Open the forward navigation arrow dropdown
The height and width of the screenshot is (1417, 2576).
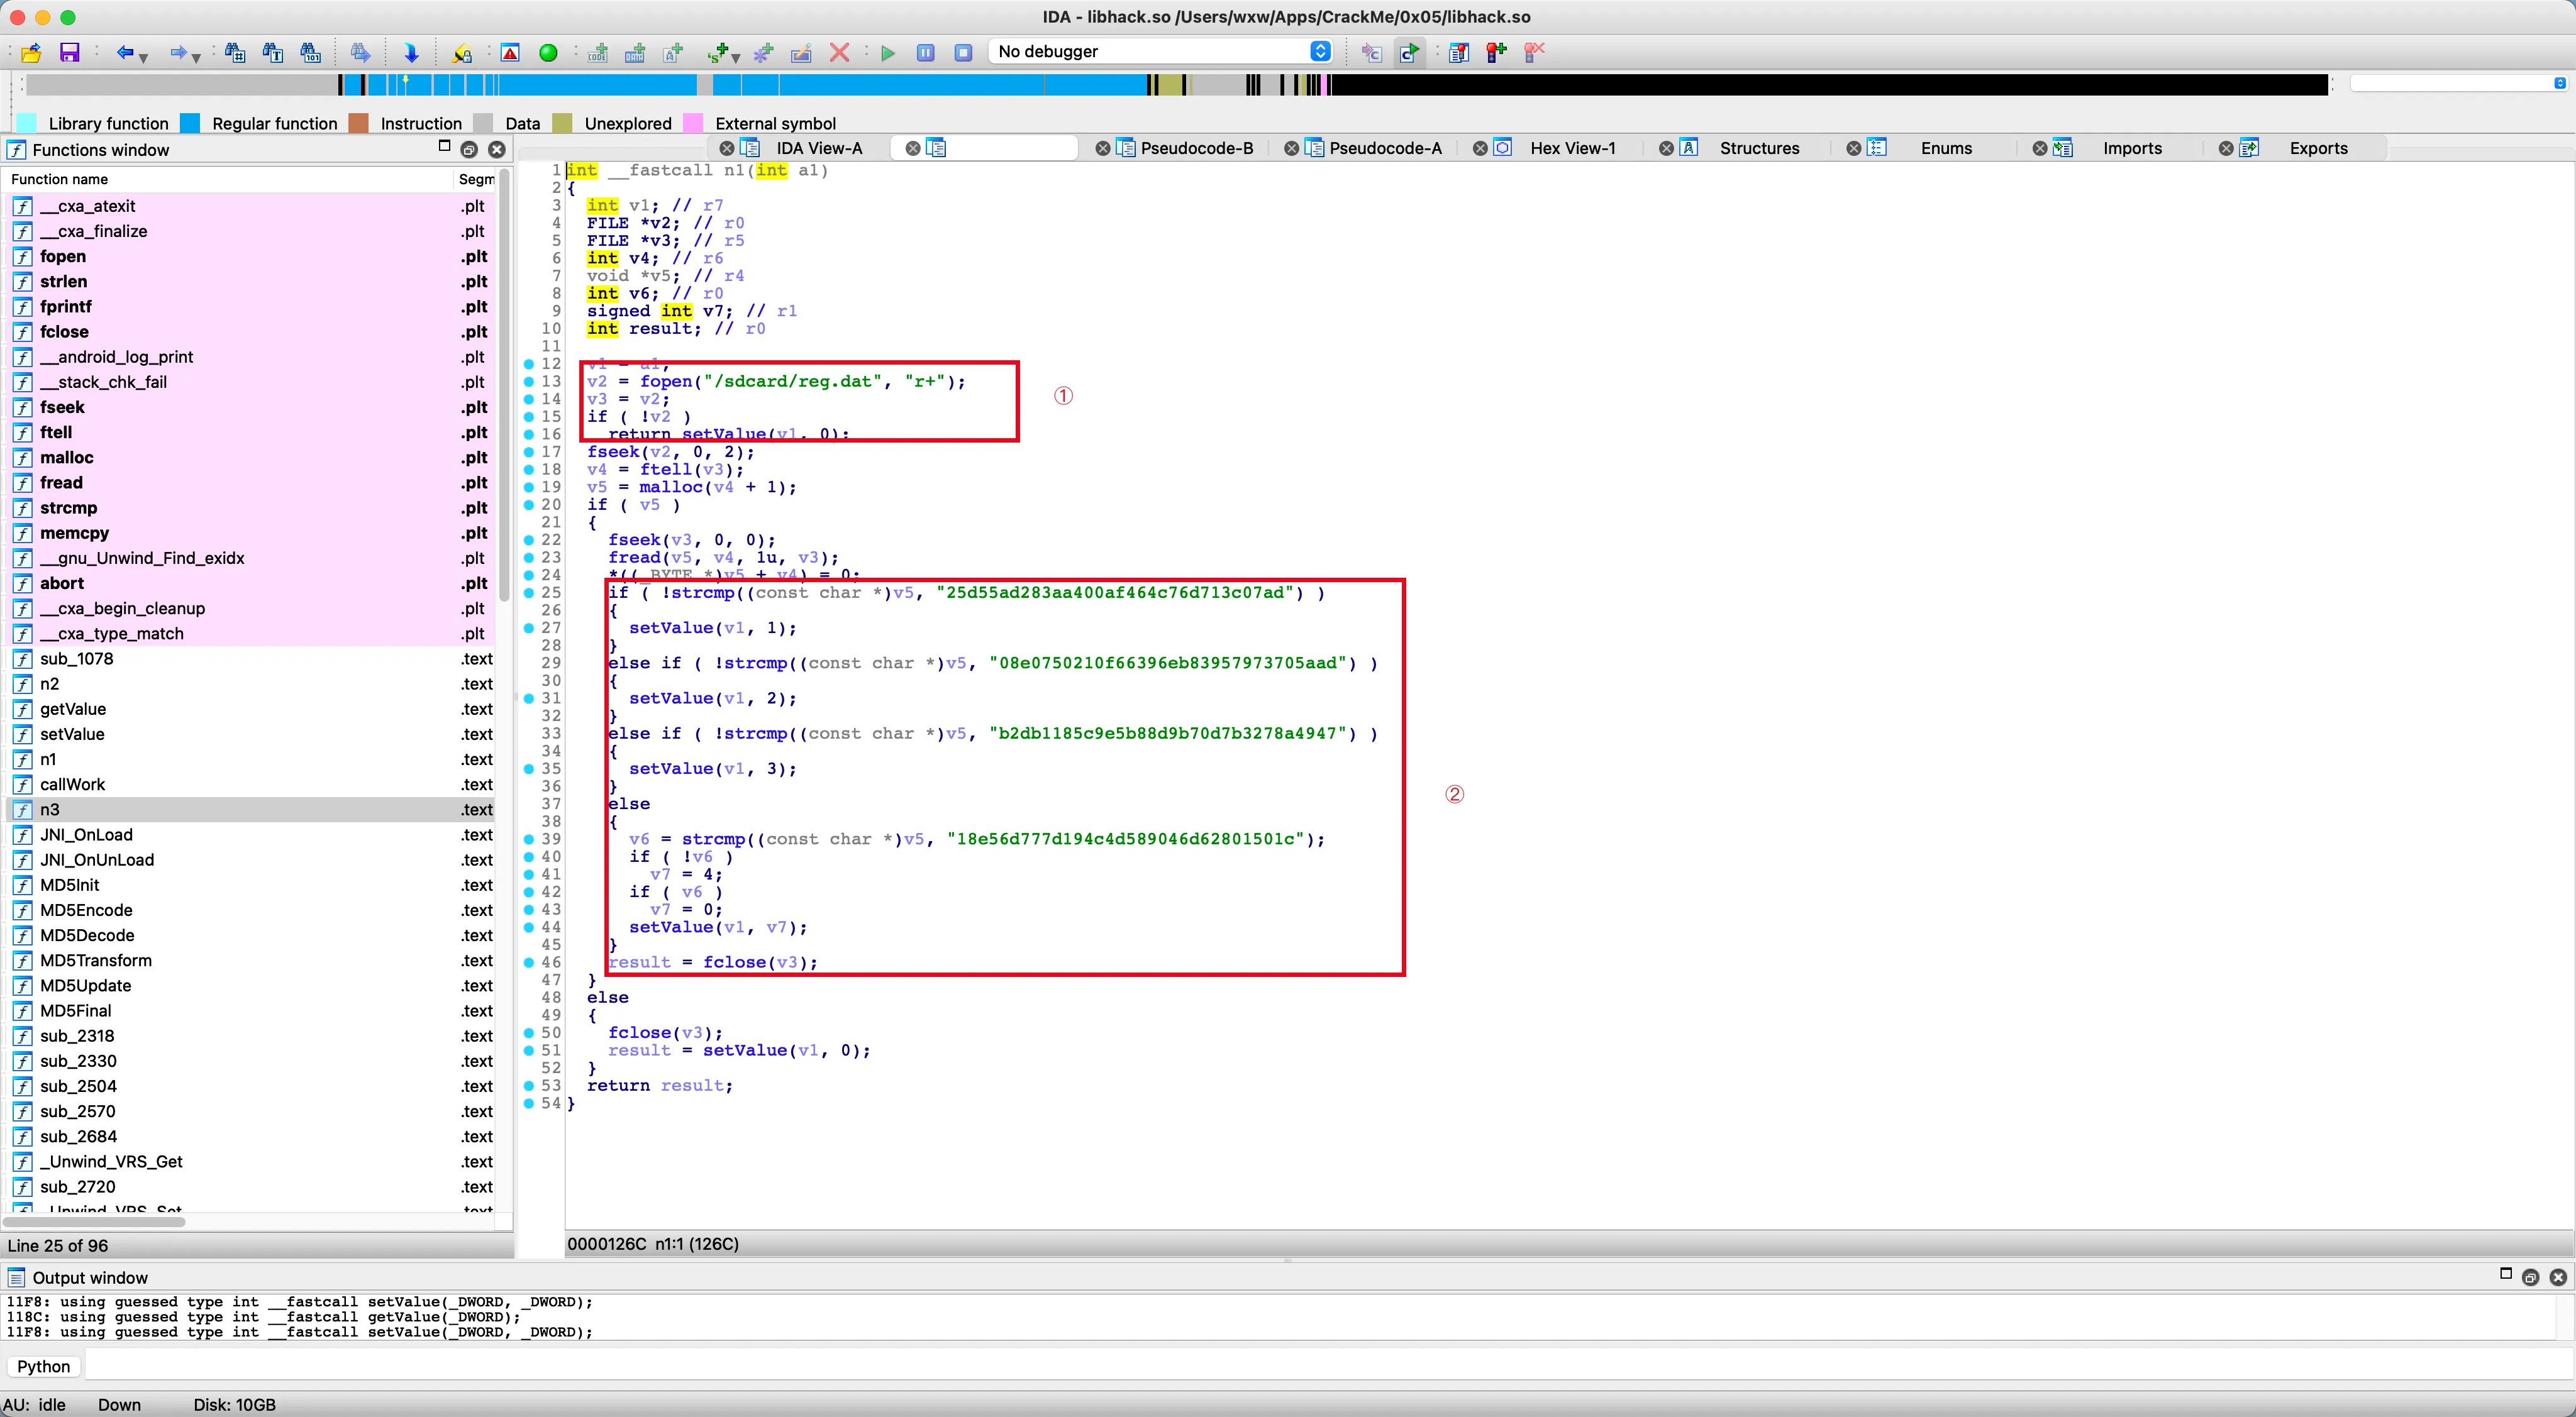[196, 57]
